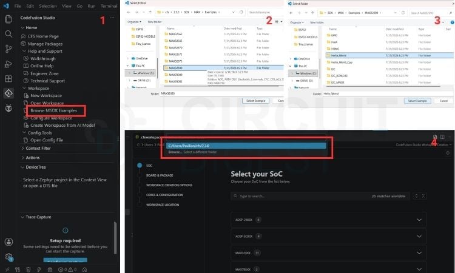Collapse the Config Tools group

pyautogui.click(x=24, y=133)
